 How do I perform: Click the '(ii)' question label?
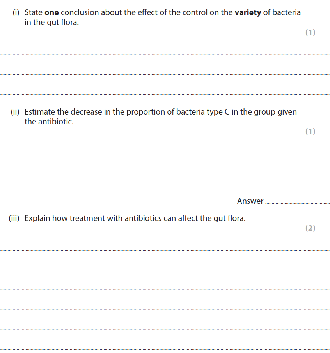(15, 112)
